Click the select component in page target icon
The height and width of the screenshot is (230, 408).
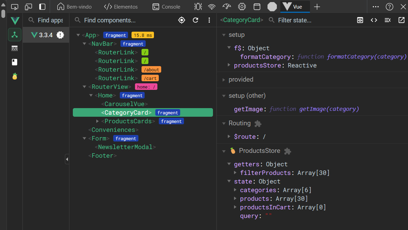click(182, 20)
